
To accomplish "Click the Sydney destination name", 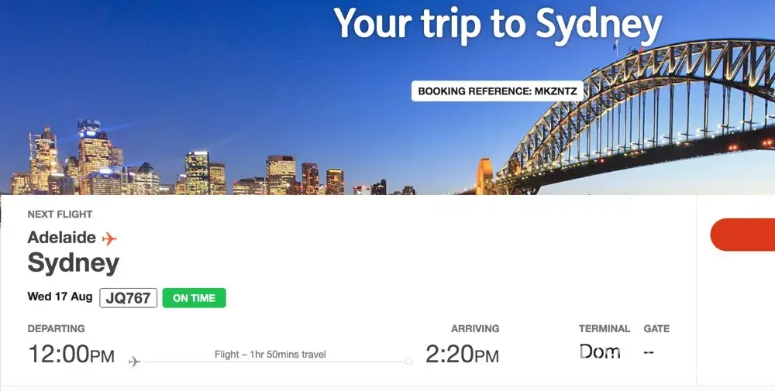I will (74, 263).
